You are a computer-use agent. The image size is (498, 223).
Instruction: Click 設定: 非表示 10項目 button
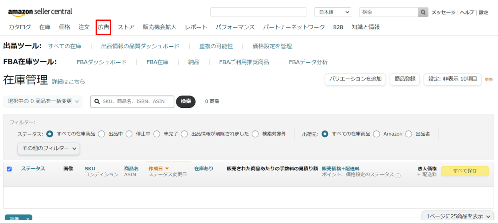pos(452,79)
